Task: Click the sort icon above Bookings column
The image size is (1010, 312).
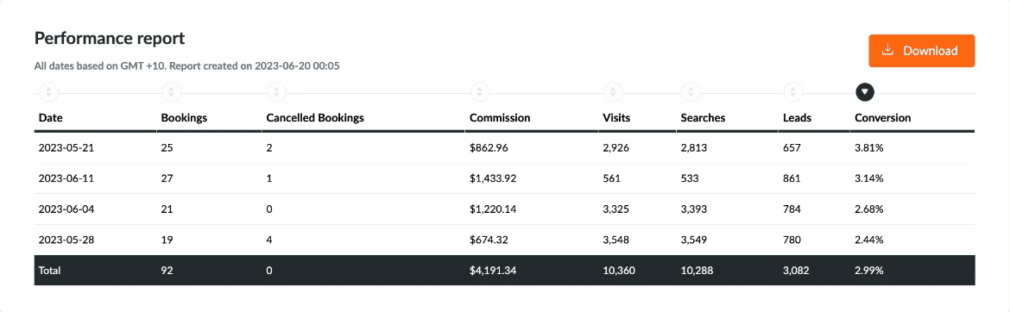Action: coord(171,92)
